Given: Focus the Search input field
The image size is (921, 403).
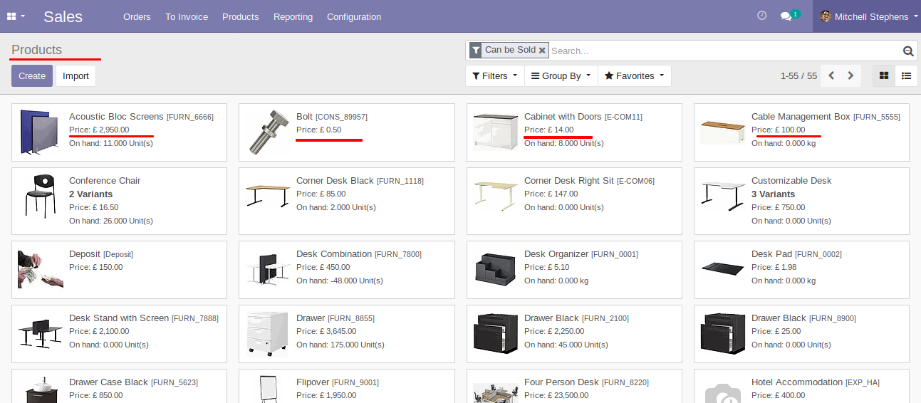Looking at the screenshot, I should (724, 51).
